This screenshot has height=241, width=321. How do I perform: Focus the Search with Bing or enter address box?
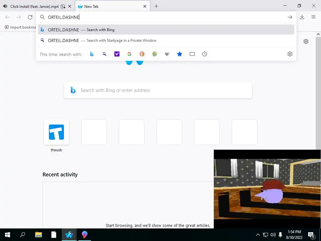158,90
